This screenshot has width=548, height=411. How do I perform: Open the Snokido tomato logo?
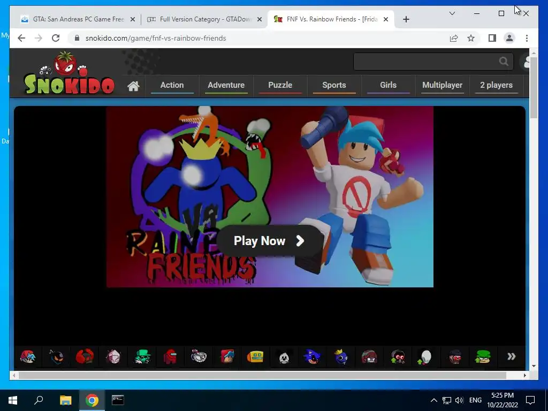pyautogui.click(x=69, y=73)
